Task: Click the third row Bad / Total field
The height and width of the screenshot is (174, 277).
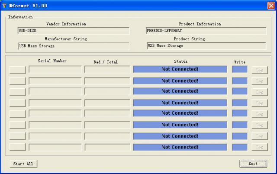Action: tap(107, 91)
